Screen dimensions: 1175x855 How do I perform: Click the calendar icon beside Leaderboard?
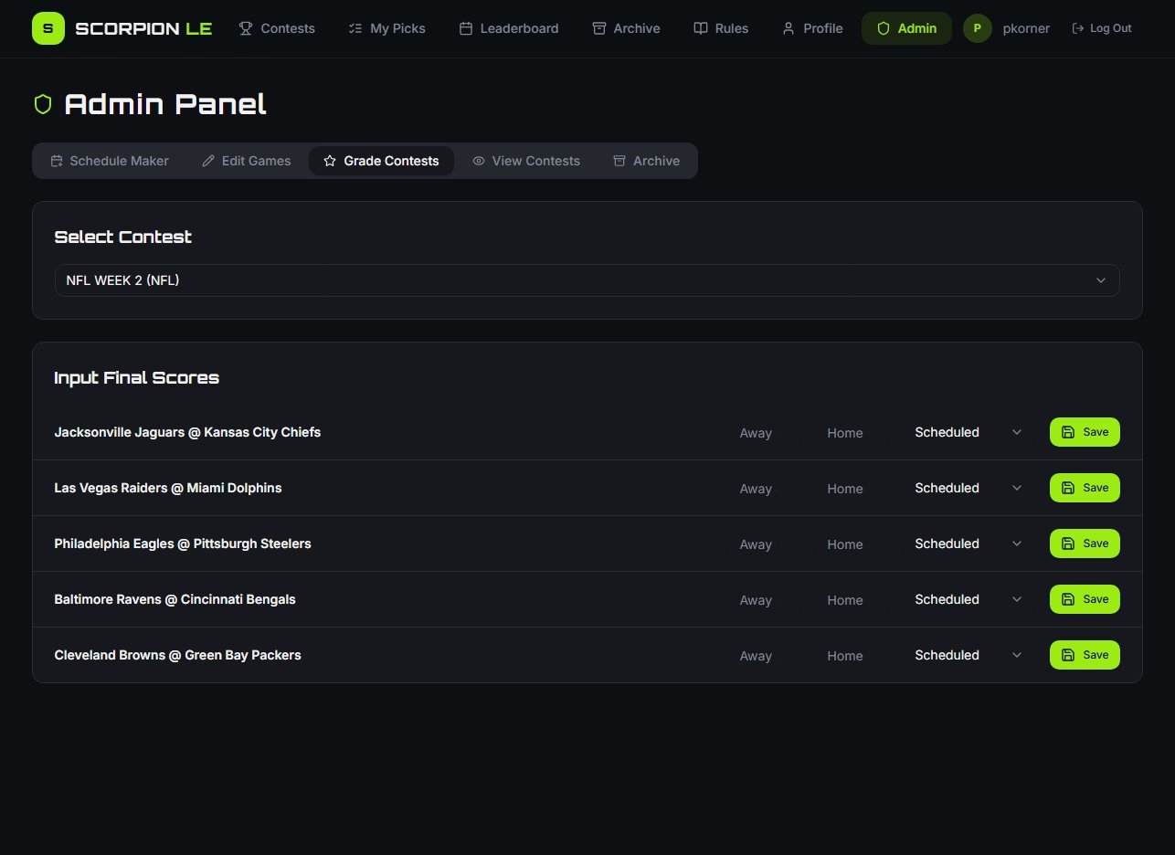coord(465,28)
